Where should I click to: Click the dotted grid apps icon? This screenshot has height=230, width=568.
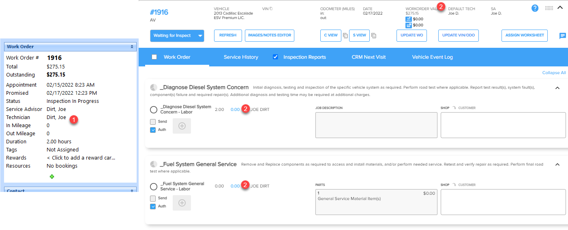(x=549, y=8)
